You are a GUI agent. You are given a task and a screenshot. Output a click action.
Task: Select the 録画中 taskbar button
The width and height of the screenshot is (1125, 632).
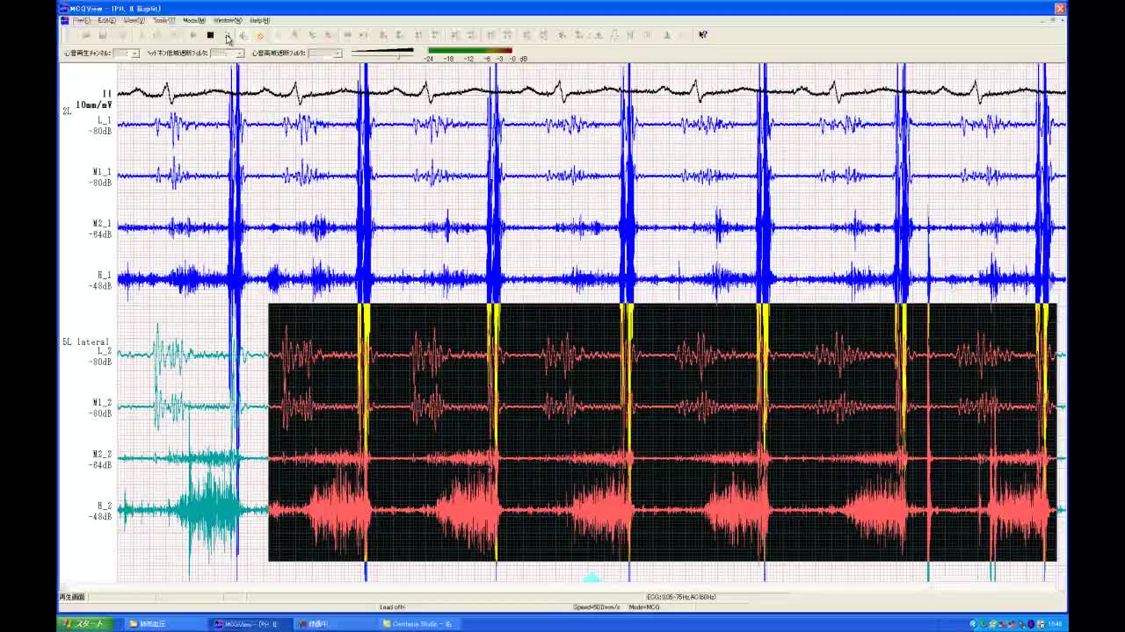pos(316,624)
